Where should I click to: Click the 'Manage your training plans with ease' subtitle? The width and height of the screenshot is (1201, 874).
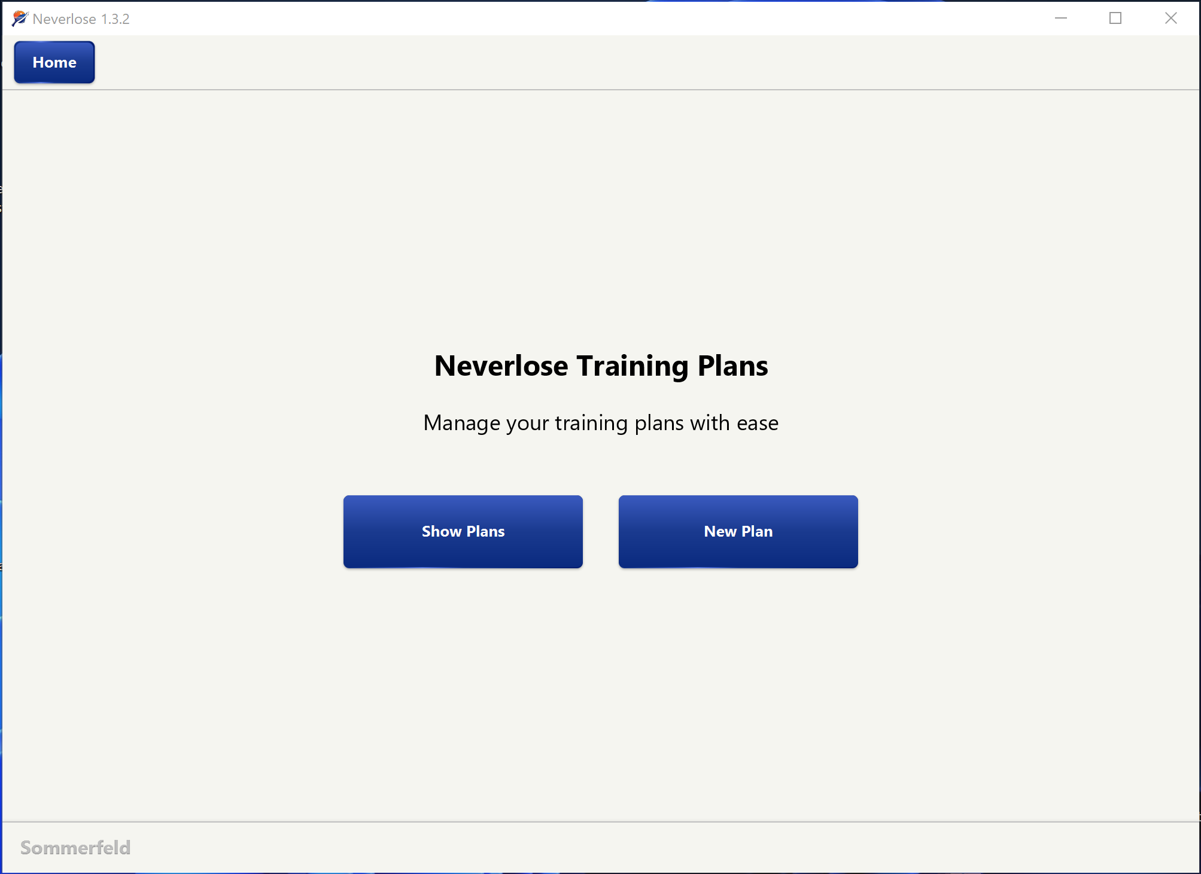(601, 422)
